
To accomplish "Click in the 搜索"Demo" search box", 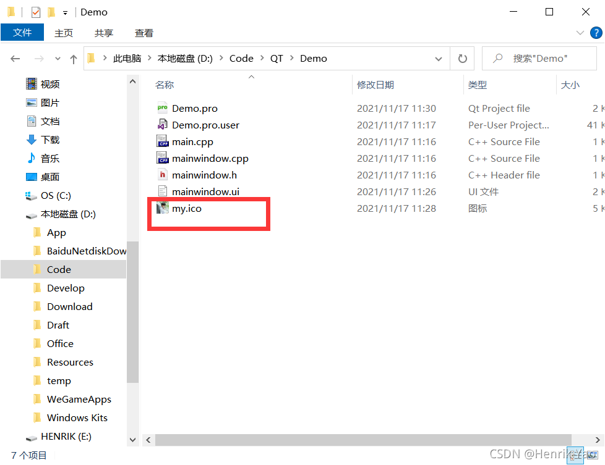I will pos(539,59).
